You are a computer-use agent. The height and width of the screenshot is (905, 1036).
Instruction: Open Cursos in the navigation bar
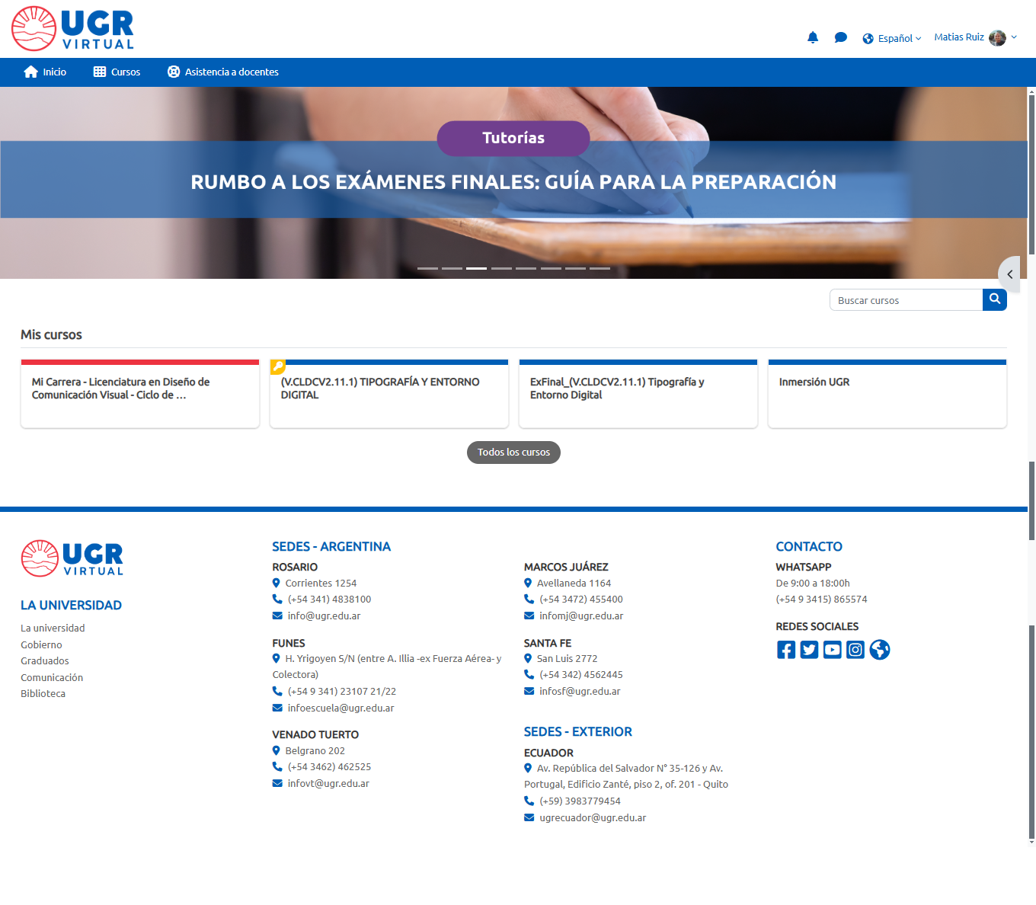click(117, 72)
